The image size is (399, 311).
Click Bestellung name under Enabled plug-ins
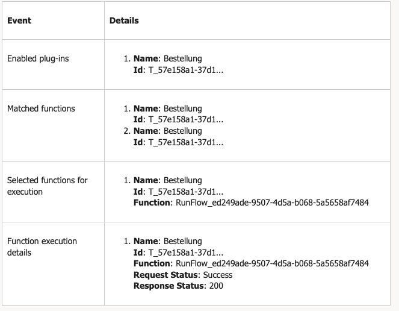point(183,58)
